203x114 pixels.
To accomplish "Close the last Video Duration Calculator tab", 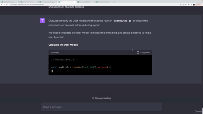I will click(x=113, y=2).
